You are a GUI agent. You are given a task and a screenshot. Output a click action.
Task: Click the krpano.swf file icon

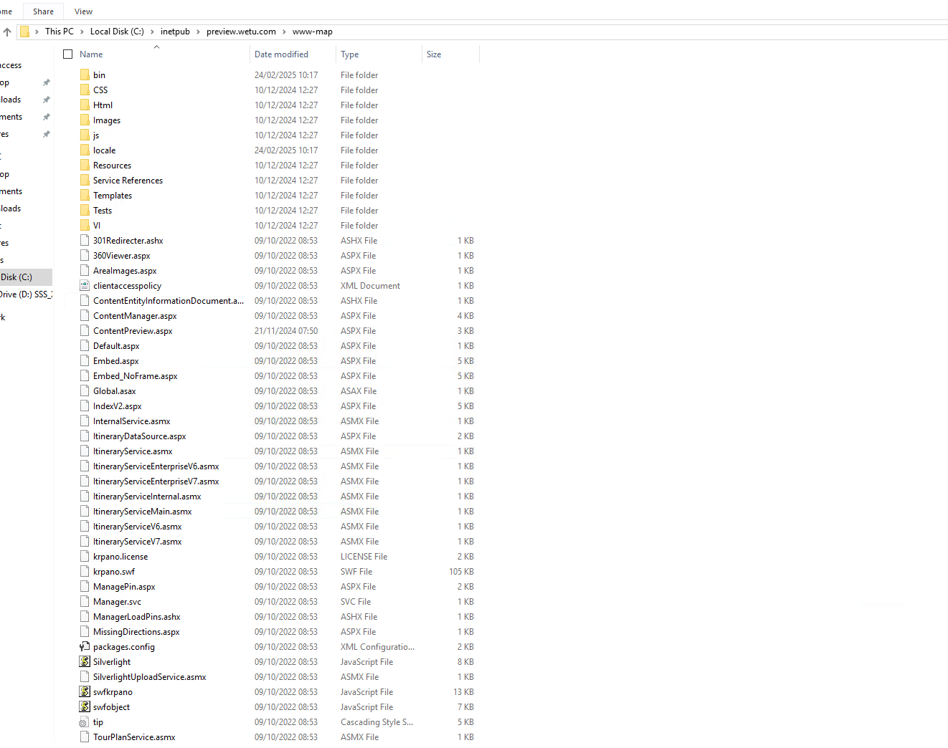[x=85, y=571]
